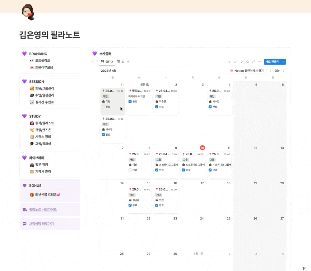Click 개인 tag on April 15 card
Viewport: 311px width, 271px height.
[x=132, y=195]
